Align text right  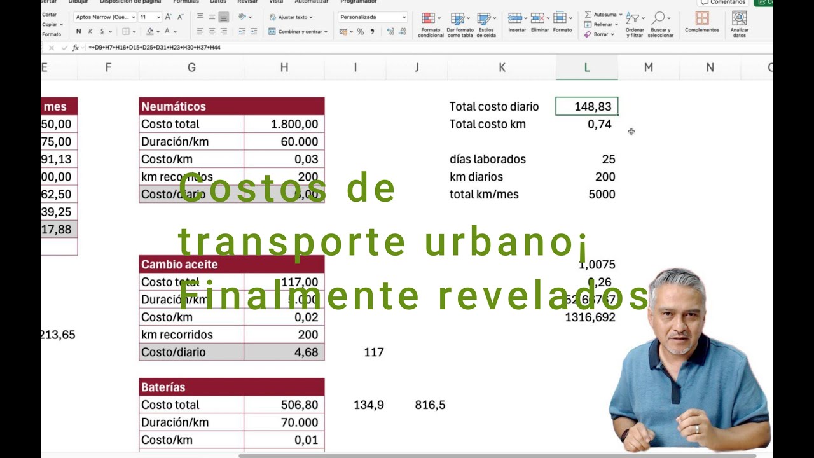pos(223,31)
